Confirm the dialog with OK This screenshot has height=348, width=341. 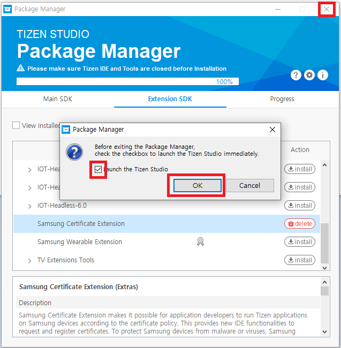[198, 186]
